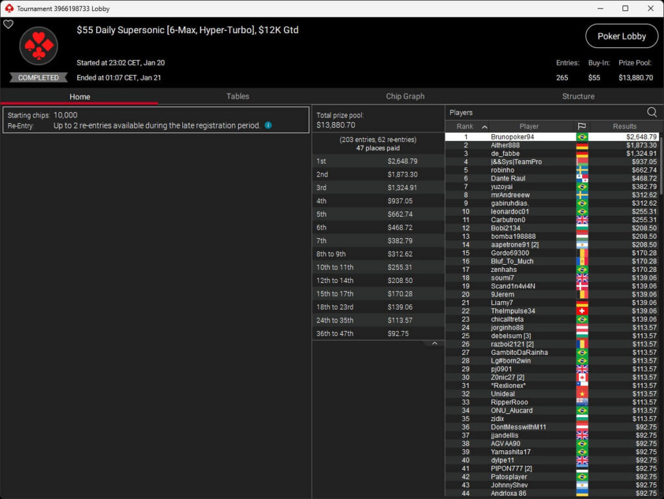Click TheImpulse34's Switzerland flag

pyautogui.click(x=581, y=311)
